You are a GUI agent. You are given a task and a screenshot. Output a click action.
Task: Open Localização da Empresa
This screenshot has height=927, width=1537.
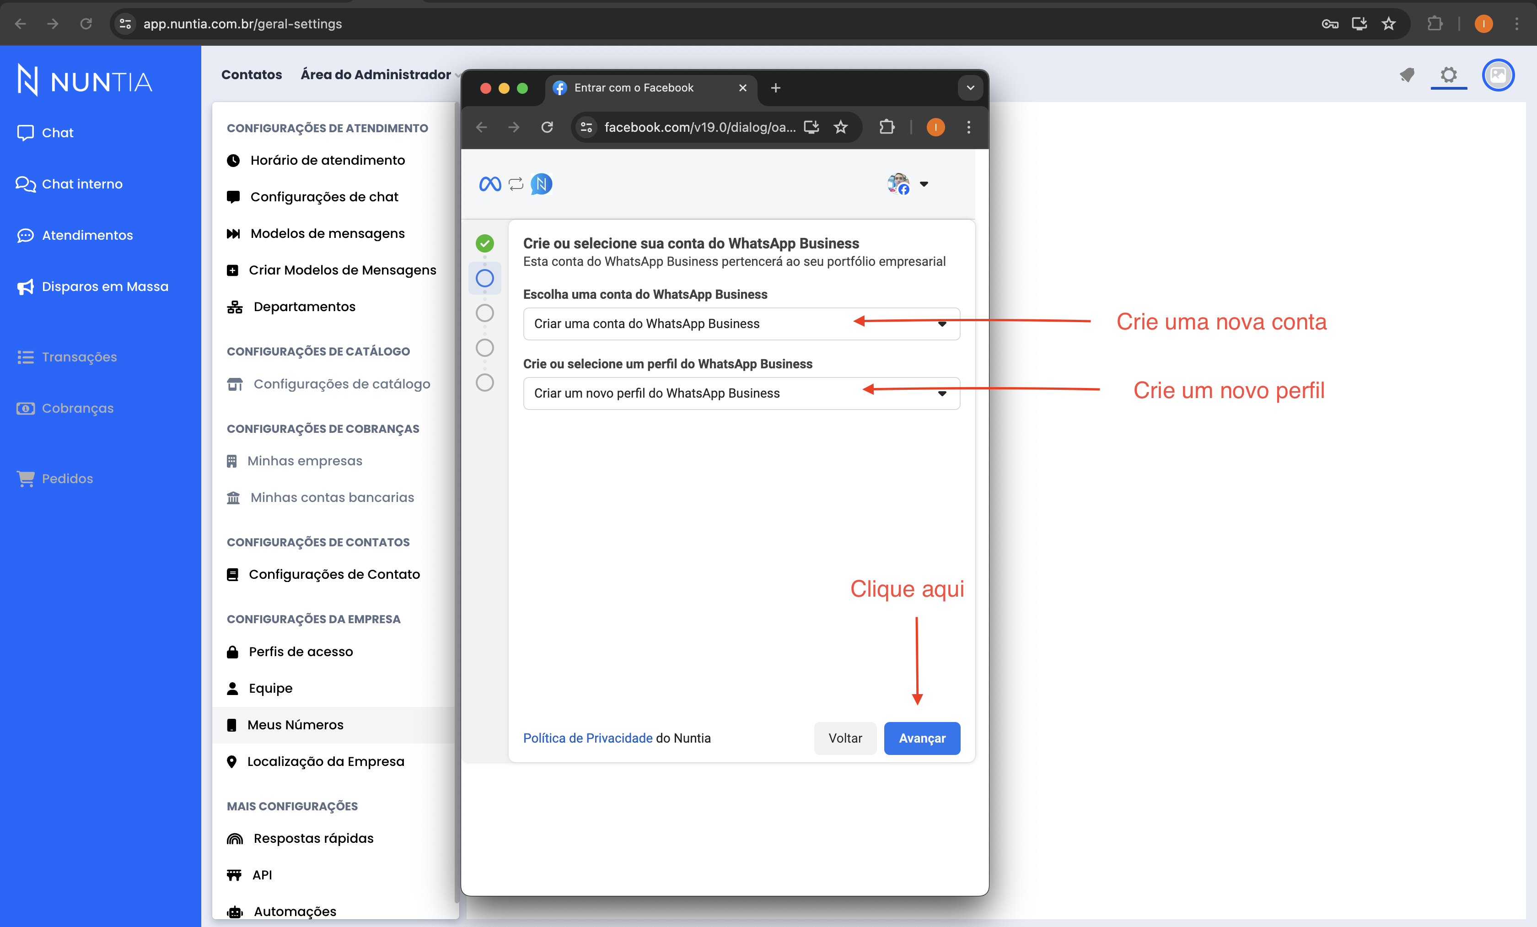[x=315, y=761]
